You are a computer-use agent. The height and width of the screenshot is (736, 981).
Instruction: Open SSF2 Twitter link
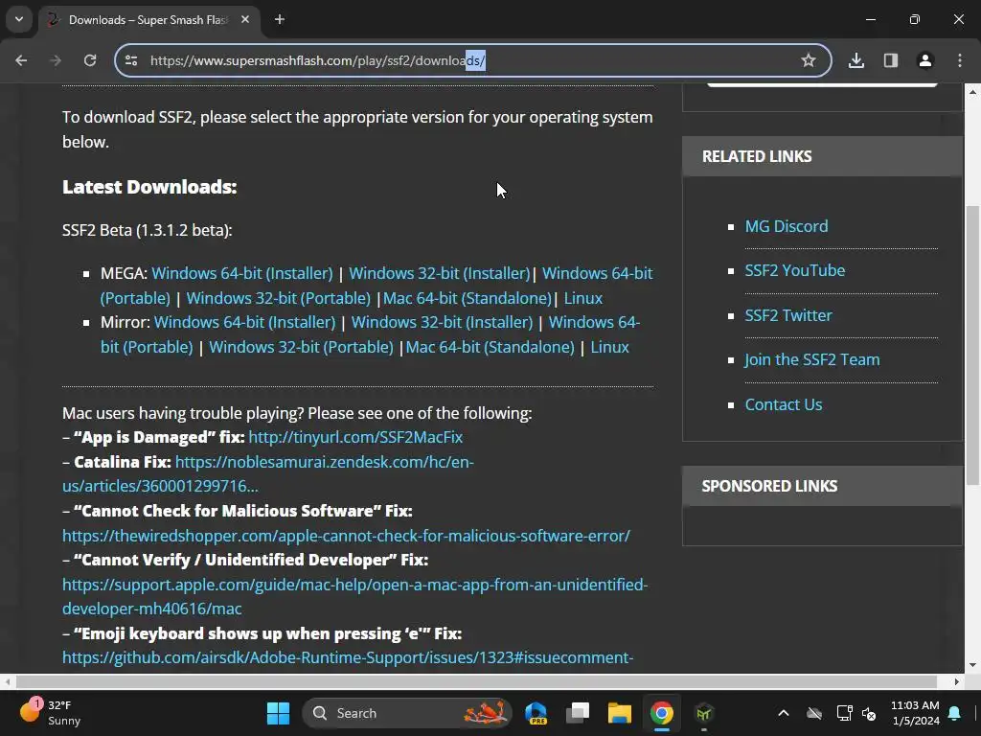tap(788, 315)
